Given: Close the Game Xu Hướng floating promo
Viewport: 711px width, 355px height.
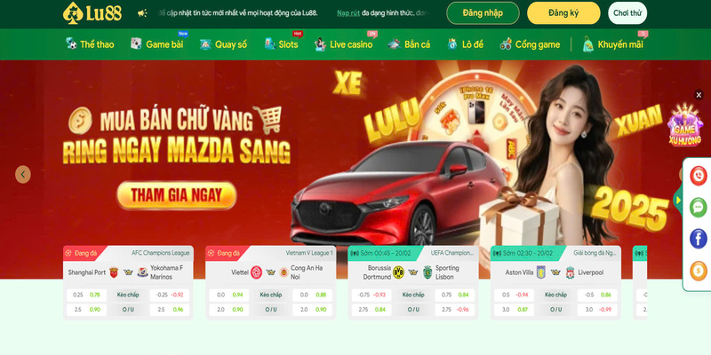Looking at the screenshot, I should point(699,95).
